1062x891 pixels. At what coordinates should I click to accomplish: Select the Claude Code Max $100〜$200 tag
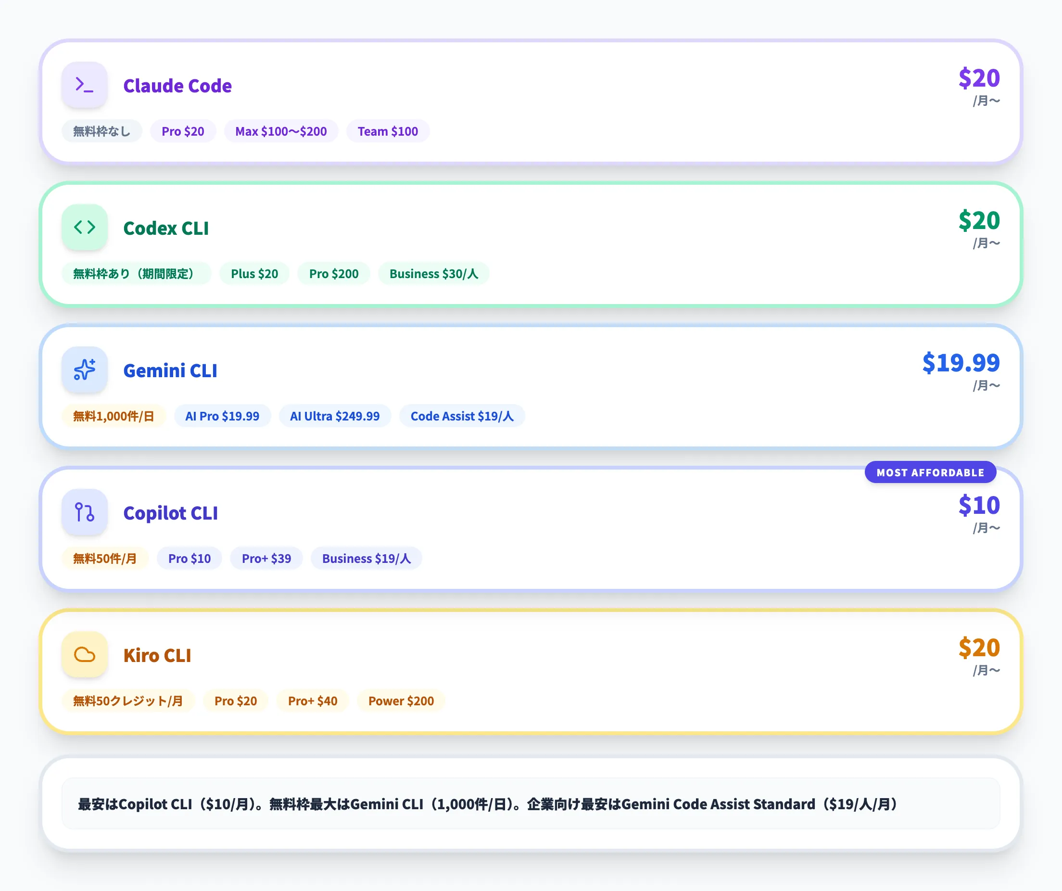coord(281,131)
